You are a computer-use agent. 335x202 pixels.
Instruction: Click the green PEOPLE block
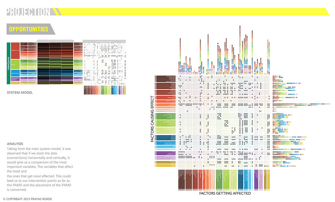[15, 64]
